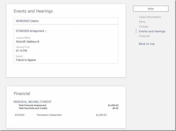This screenshot has height=131, width=176.
Task: Click the Total Financial Assessment label
Action: tap(32, 105)
